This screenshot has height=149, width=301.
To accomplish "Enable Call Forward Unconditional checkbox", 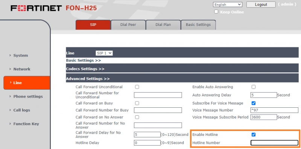I will [137, 87].
